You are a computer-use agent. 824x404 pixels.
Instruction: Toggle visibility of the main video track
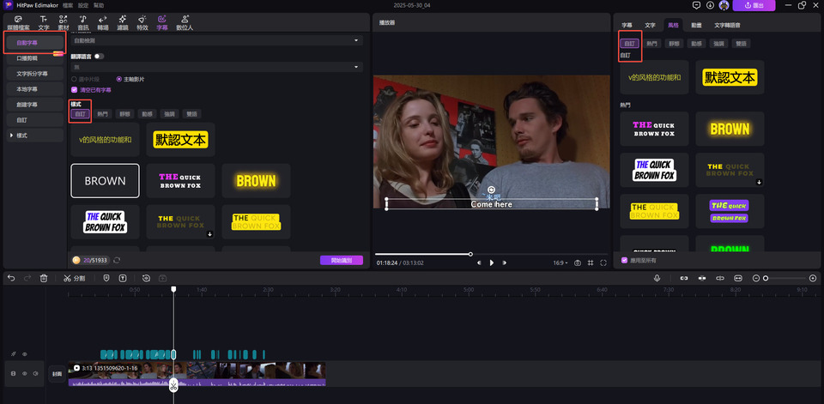point(24,373)
